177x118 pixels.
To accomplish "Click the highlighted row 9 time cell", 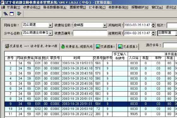I will click(77, 104).
